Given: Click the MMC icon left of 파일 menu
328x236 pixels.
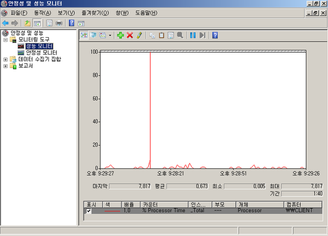Looking at the screenshot, I should coord(4,13).
